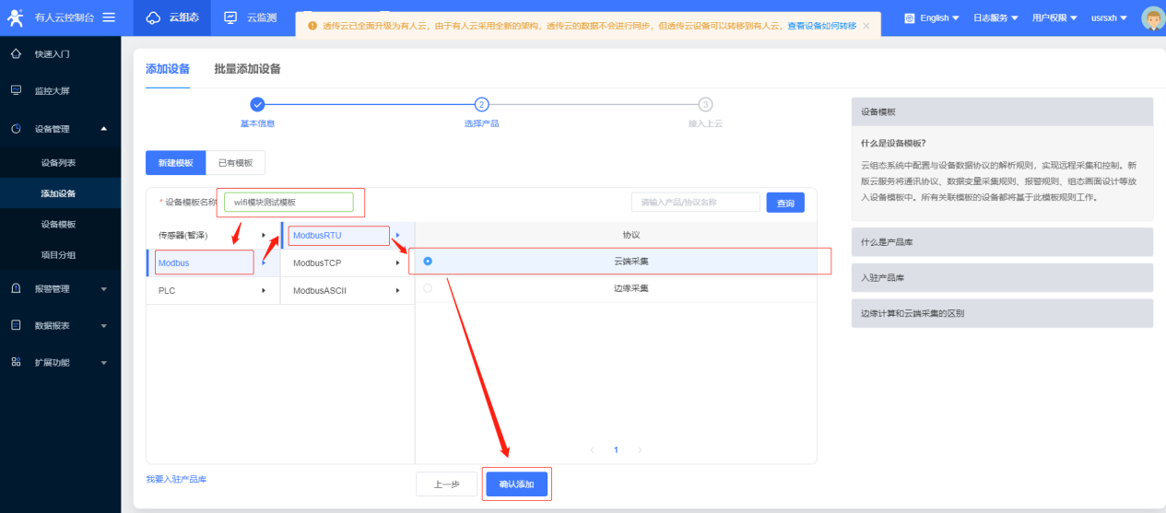Expand arrow next to 传感器(暂泽)

coord(264,235)
